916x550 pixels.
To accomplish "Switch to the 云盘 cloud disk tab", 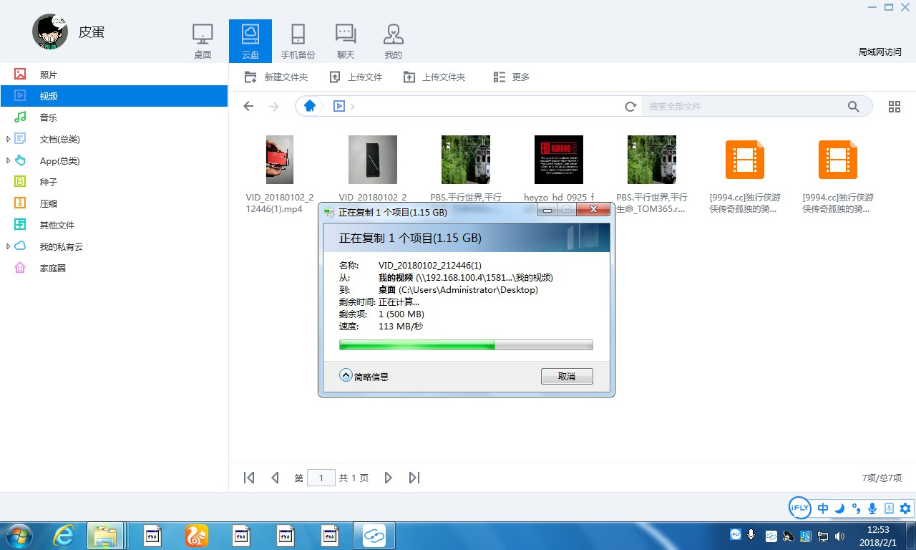I will point(250,41).
